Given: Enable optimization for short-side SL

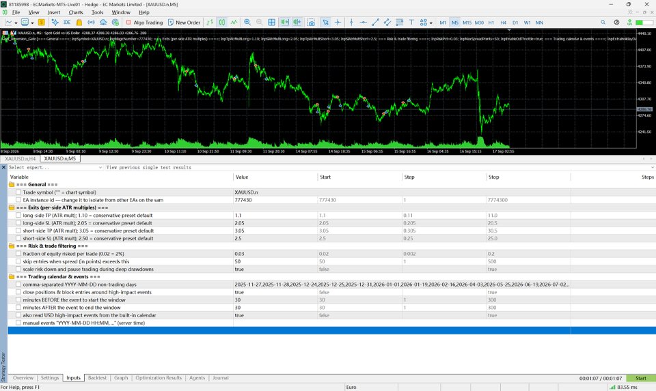Looking at the screenshot, I should 18,238.
